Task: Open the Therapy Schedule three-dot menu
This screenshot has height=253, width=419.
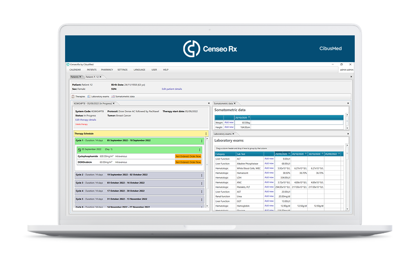Action: (x=206, y=134)
